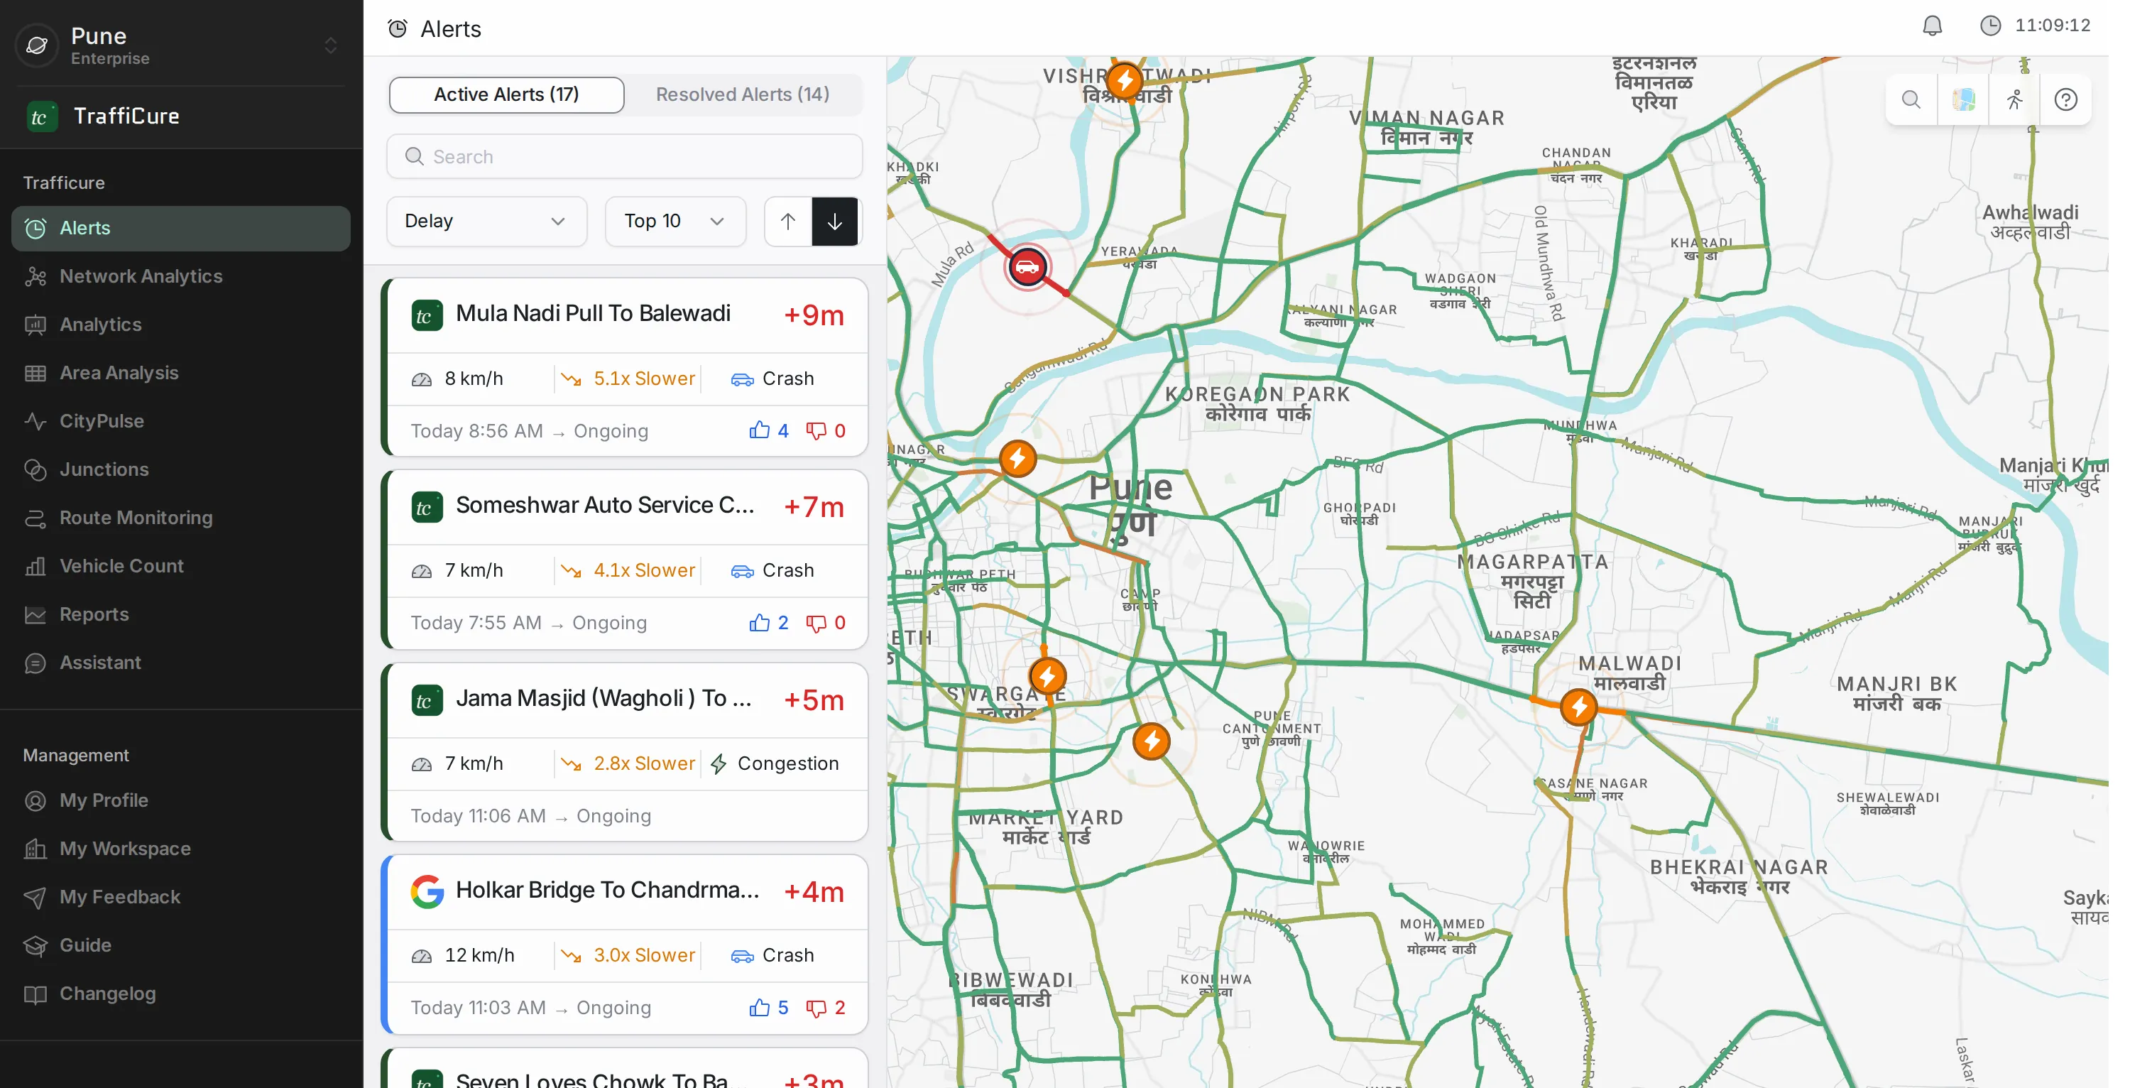
Task: Open Junctions page
Action: [181, 469]
